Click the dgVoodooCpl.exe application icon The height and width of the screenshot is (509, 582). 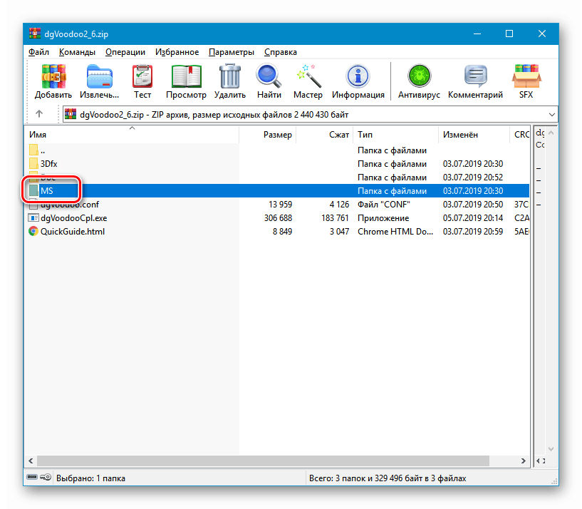33,218
